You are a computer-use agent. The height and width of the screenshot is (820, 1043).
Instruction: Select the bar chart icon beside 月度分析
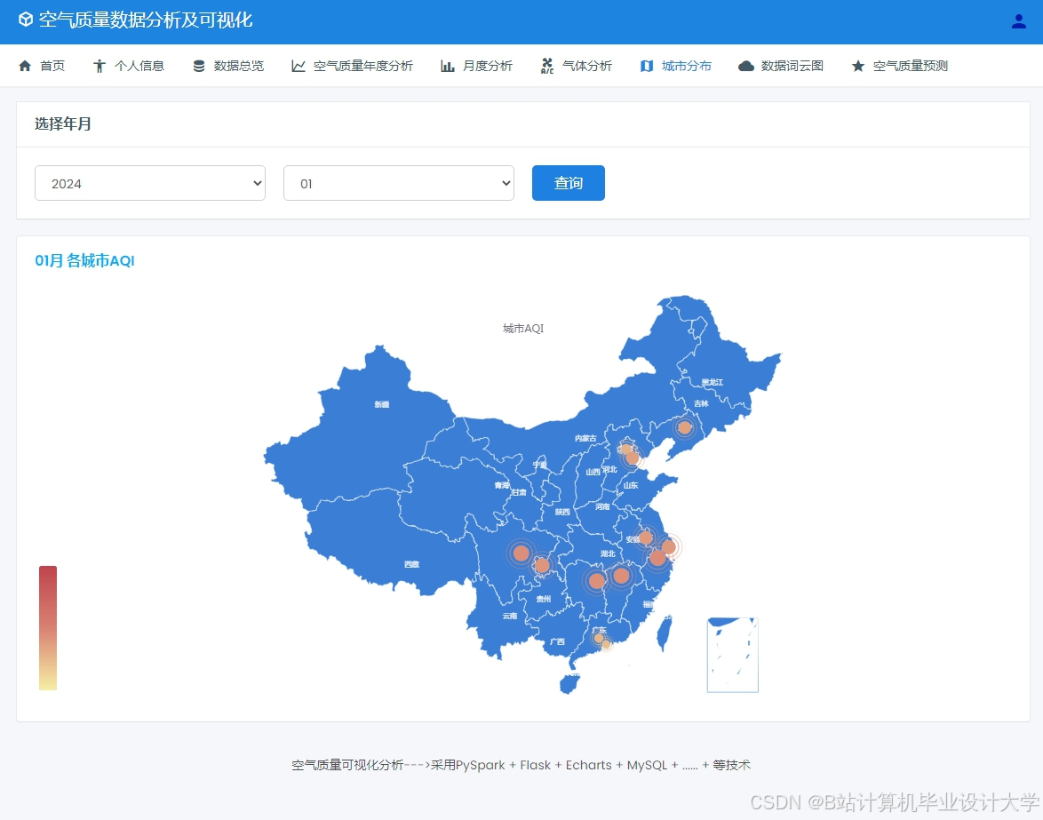[x=446, y=65]
